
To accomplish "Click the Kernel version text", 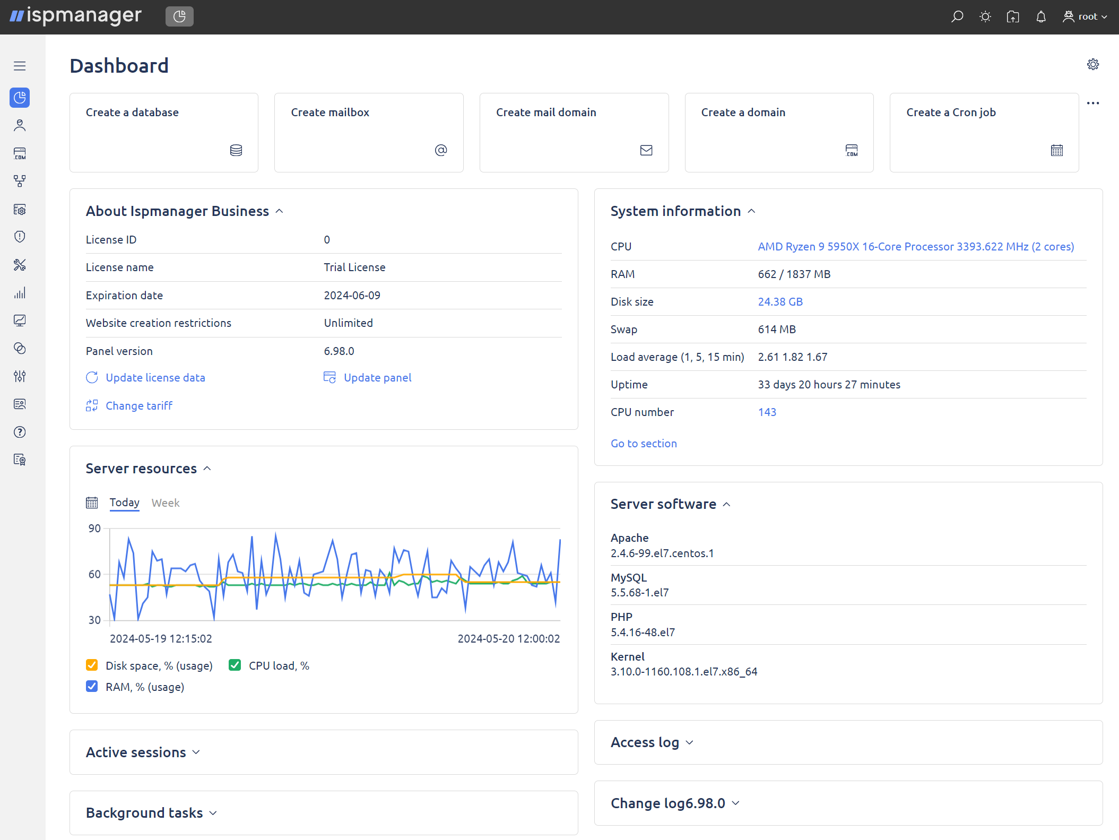I will [x=684, y=672].
